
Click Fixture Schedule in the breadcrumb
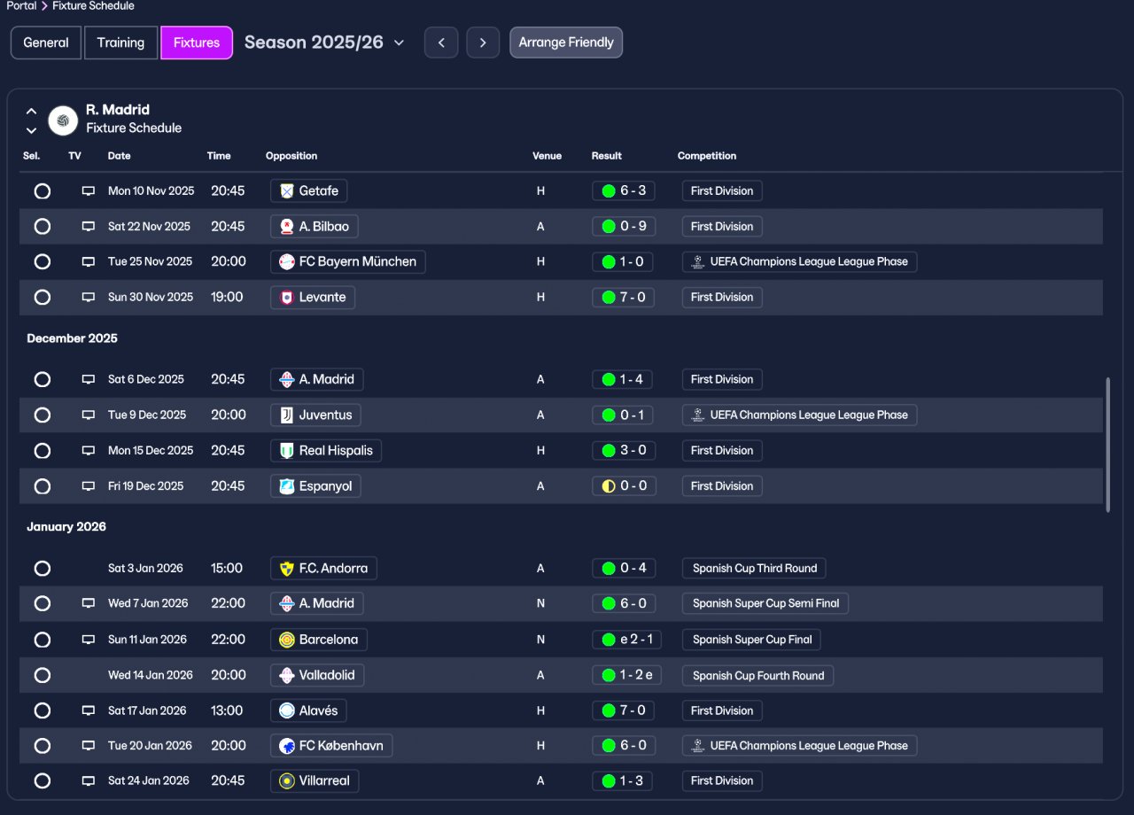click(x=93, y=5)
